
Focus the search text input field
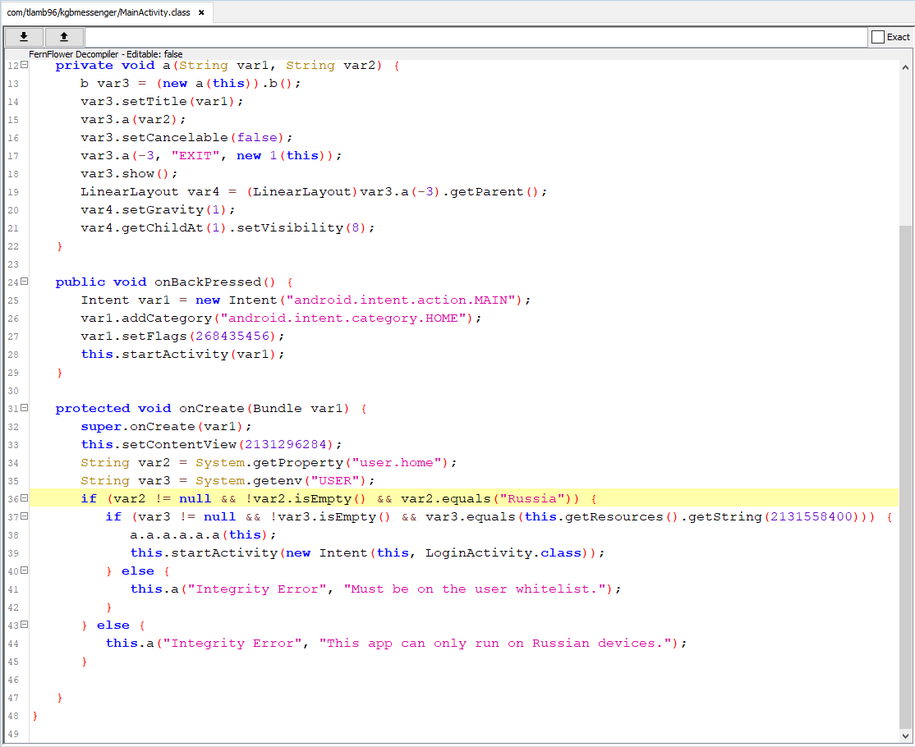[x=476, y=37]
